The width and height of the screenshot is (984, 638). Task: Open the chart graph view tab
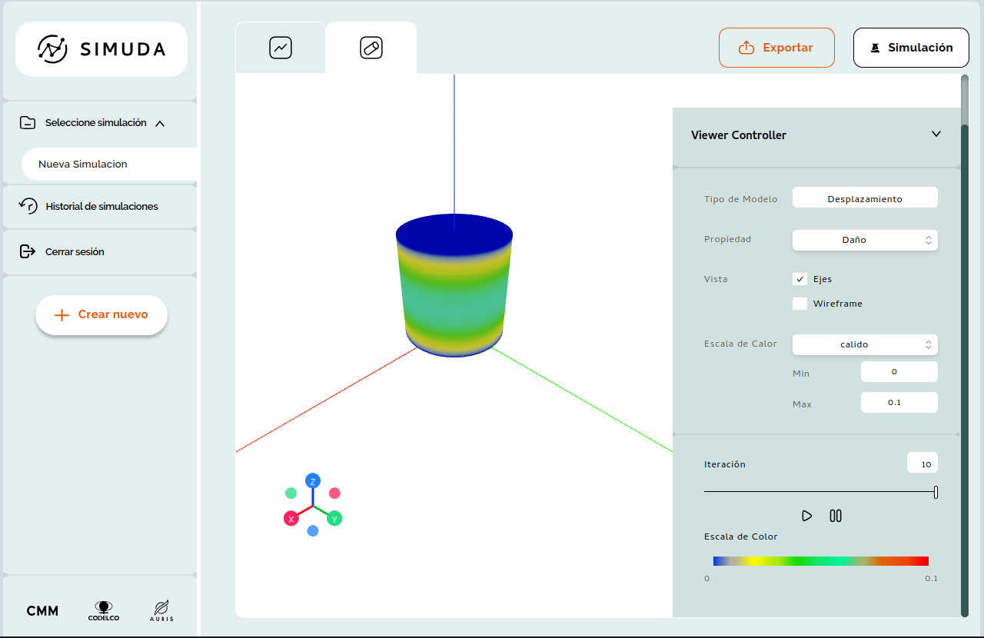[281, 48]
